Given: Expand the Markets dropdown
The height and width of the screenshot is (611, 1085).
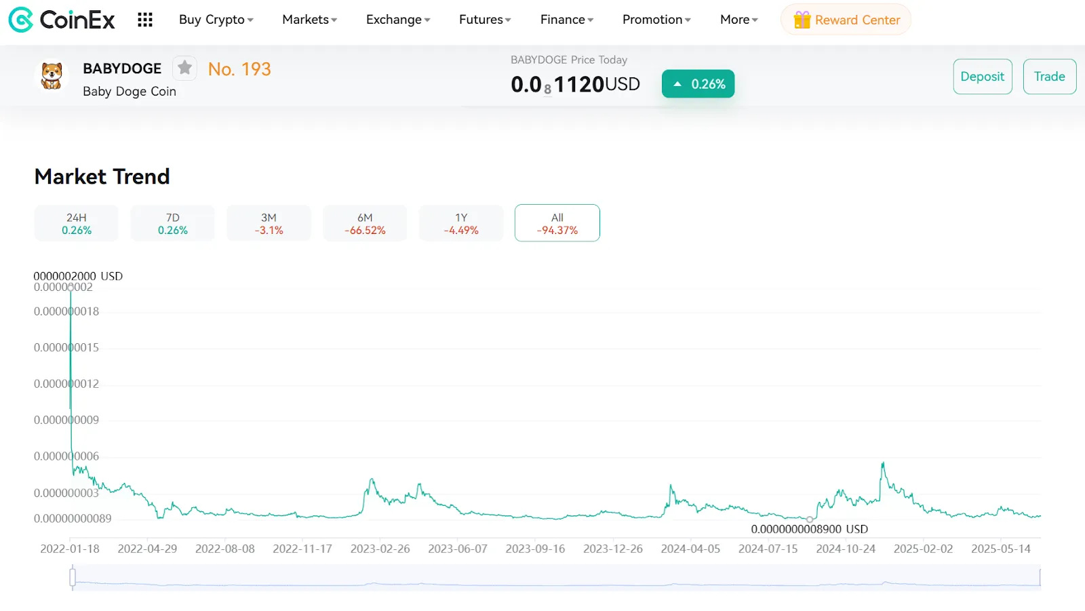Looking at the screenshot, I should [x=310, y=20].
